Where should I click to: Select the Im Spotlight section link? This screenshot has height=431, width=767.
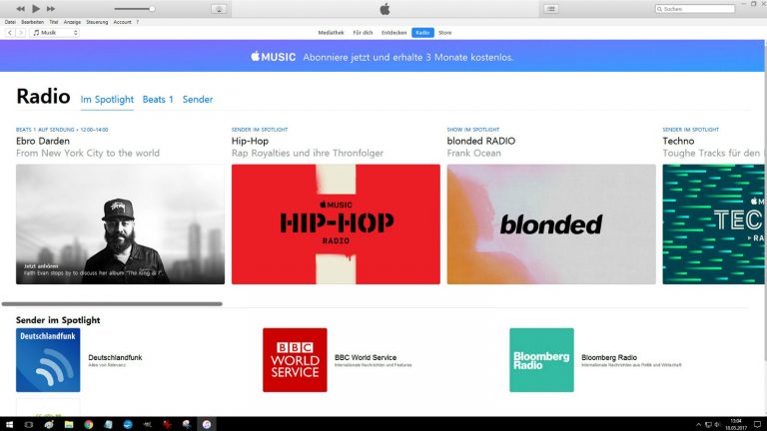[107, 99]
